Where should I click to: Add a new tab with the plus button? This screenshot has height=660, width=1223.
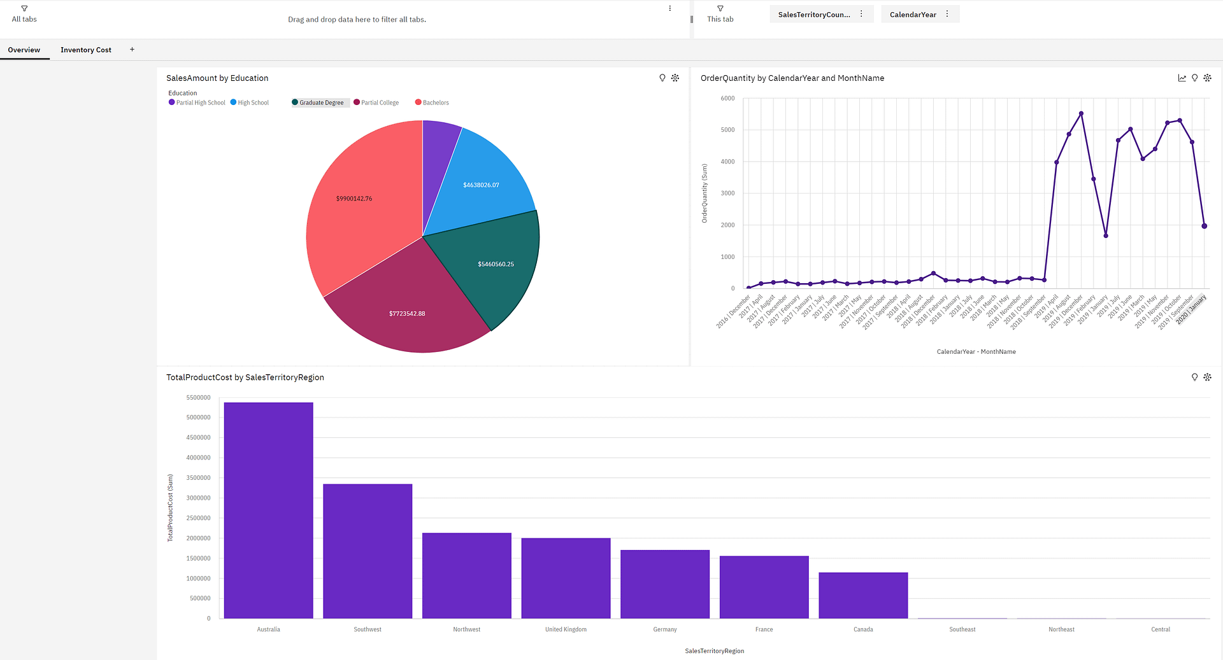click(132, 49)
